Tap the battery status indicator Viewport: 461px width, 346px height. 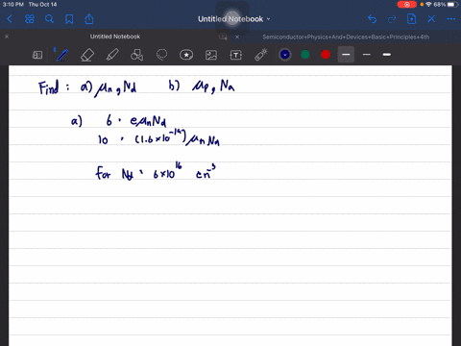tap(452, 5)
